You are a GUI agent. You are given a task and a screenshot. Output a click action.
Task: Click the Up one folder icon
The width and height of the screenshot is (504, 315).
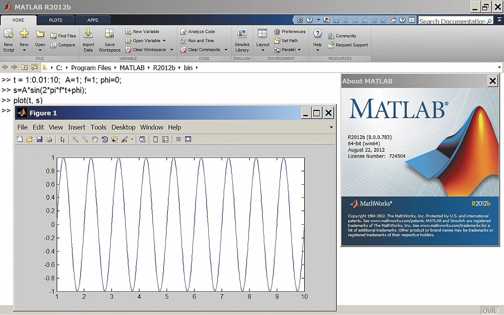tap(24, 67)
